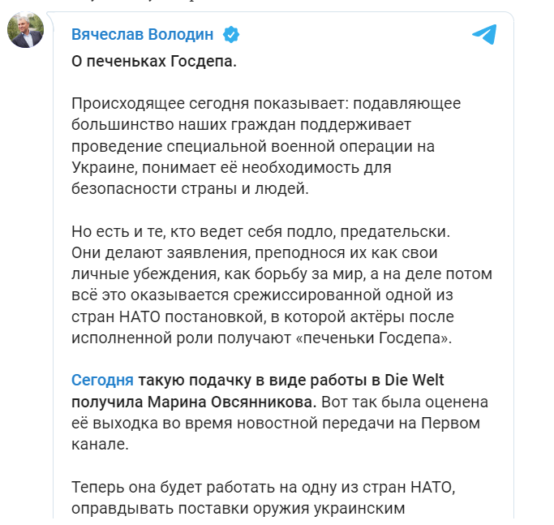The image size is (554, 525).
Task: Click the quoted phrase «печеньки Госдепа»
Action: [373, 338]
